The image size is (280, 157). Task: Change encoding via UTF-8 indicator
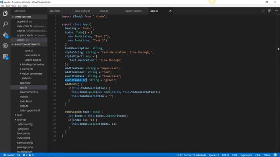point(225,155)
